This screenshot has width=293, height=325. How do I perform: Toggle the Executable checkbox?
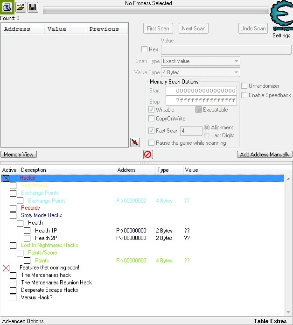point(198,109)
